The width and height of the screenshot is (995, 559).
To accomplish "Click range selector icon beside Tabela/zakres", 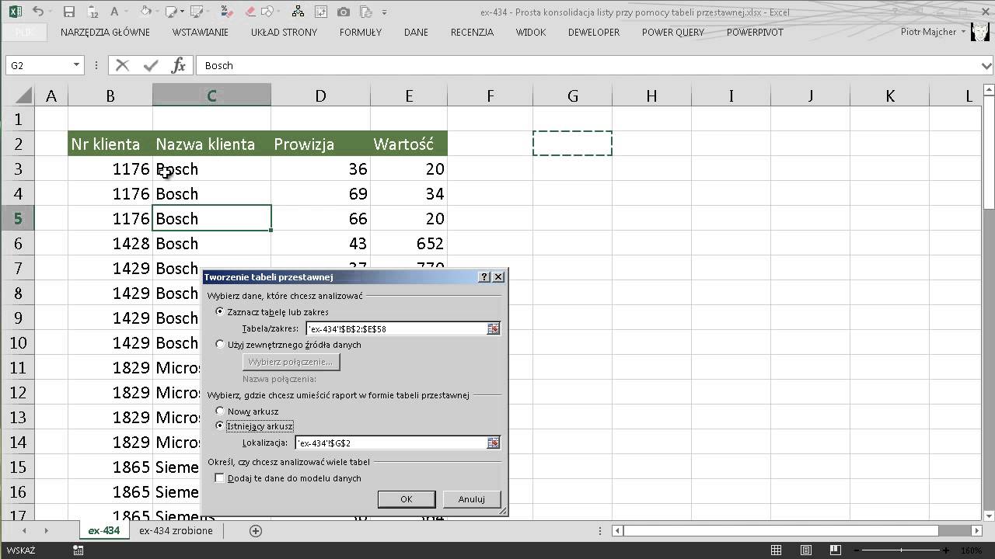I will pyautogui.click(x=493, y=328).
